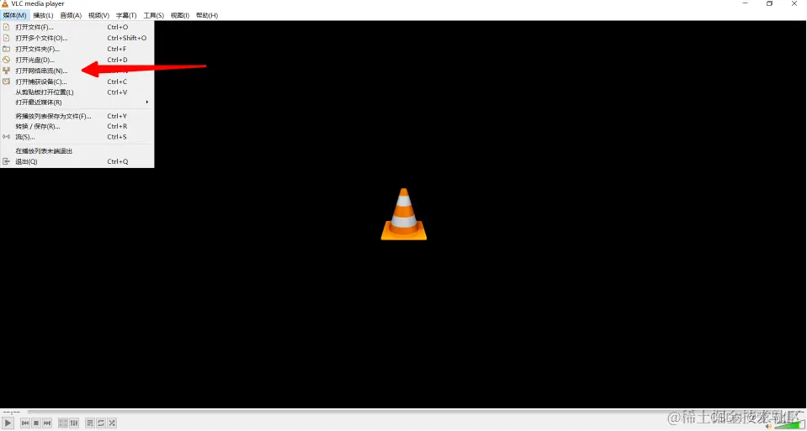Image resolution: width=807 pixels, height=431 pixels.
Task: Choose 打开文件(F)... from the Media menu
Action: [77, 27]
